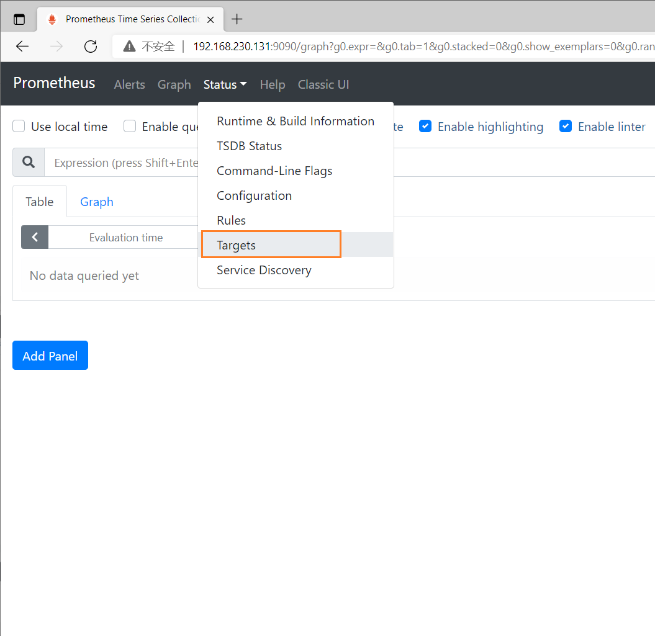The height and width of the screenshot is (636, 655).
Task: Open Runtime & Build Information
Action: click(x=296, y=121)
